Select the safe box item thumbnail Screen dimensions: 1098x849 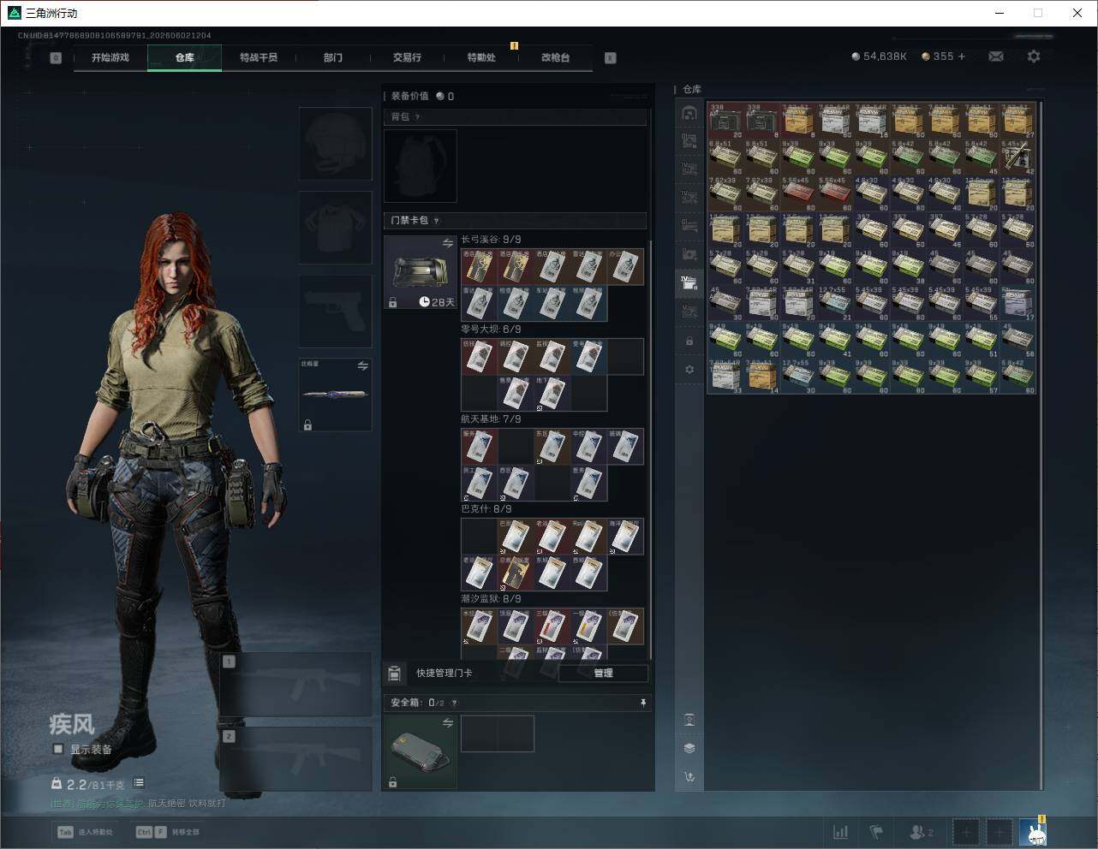pos(421,752)
